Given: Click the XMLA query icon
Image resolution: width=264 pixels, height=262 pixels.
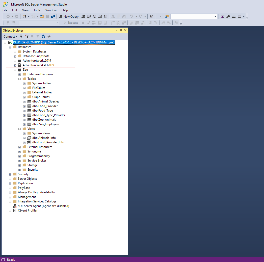Looking at the screenshot, I should (x=100, y=16).
